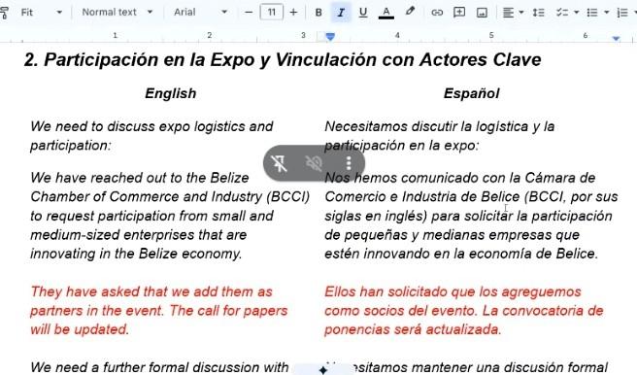
Task: Toggle underline formatting
Action: click(363, 13)
